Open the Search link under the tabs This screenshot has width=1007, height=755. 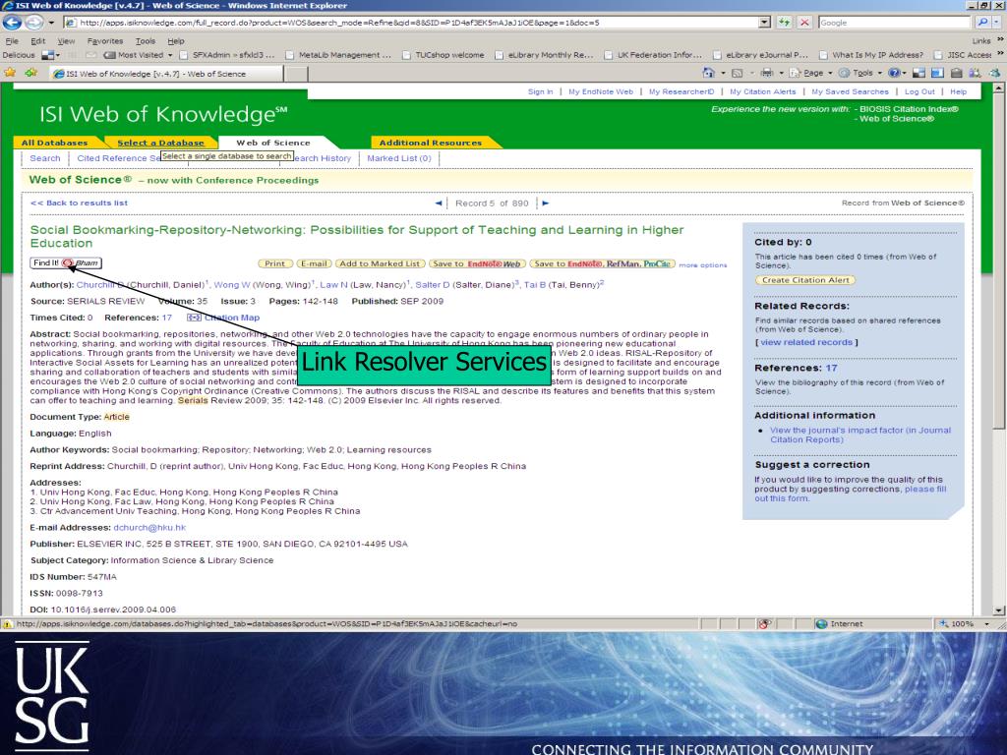pyautogui.click(x=45, y=158)
